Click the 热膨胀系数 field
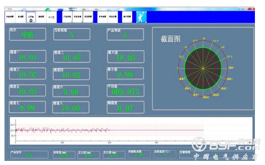The image size is (265, 165). [x=139, y=154]
